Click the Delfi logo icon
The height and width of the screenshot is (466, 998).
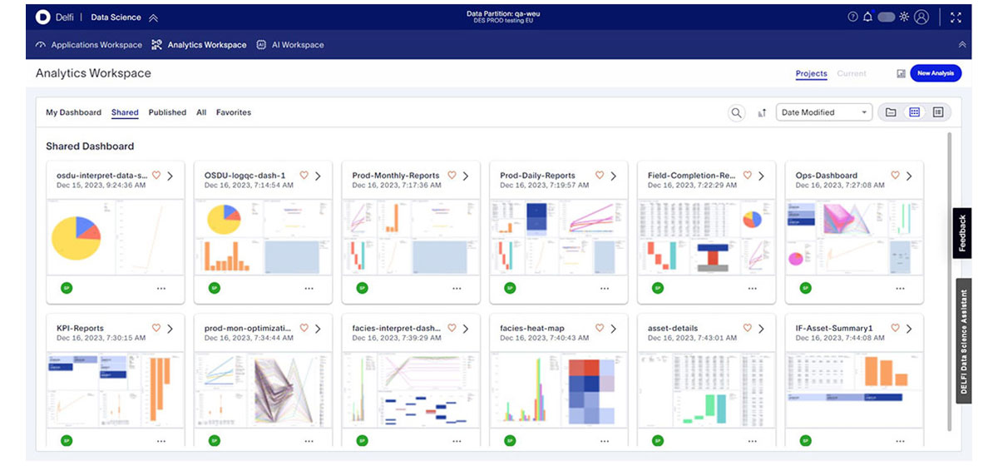pos(43,17)
